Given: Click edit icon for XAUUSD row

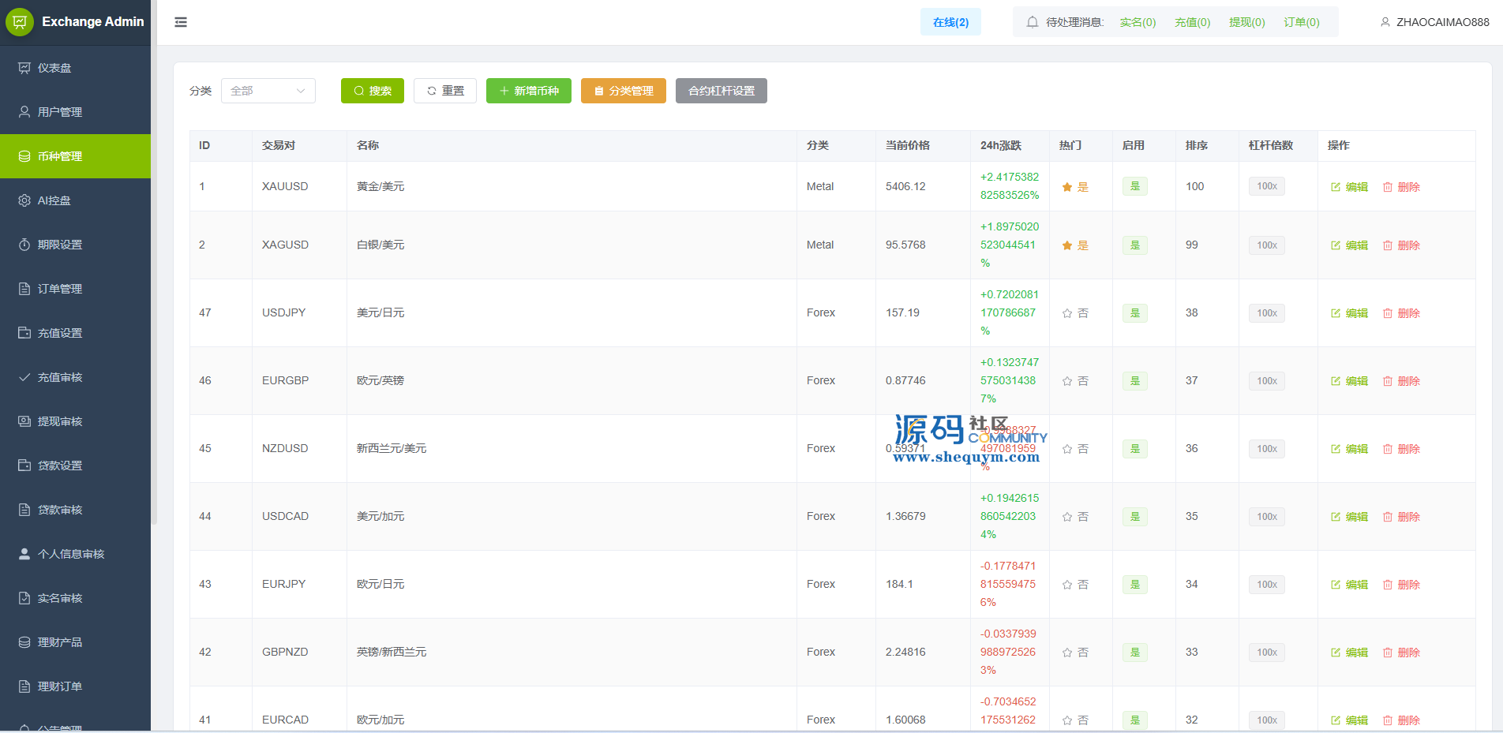Looking at the screenshot, I should (x=1336, y=187).
